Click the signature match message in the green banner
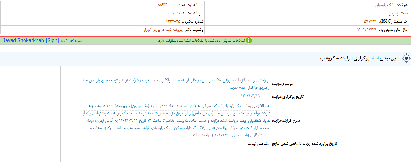The width and height of the screenshot is (411, 164). 201,41
